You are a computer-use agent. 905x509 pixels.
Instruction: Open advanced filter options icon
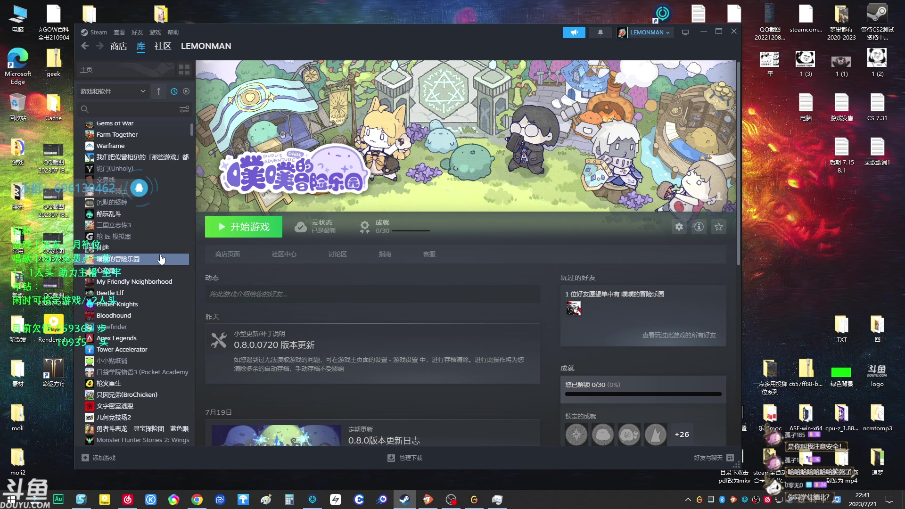pyautogui.click(x=184, y=109)
